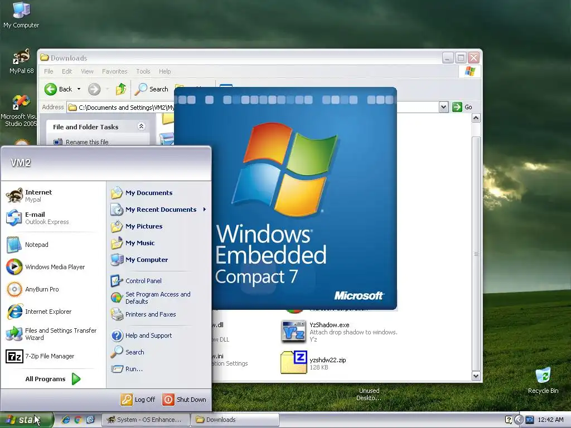Open Microsoft Visual Studio 2005 desktop shortcut

(x=19, y=111)
